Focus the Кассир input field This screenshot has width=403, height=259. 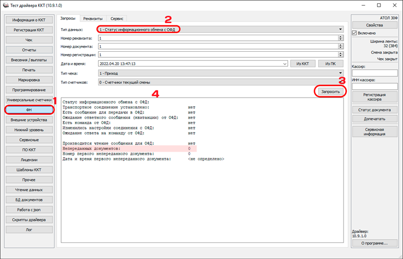click(x=374, y=73)
